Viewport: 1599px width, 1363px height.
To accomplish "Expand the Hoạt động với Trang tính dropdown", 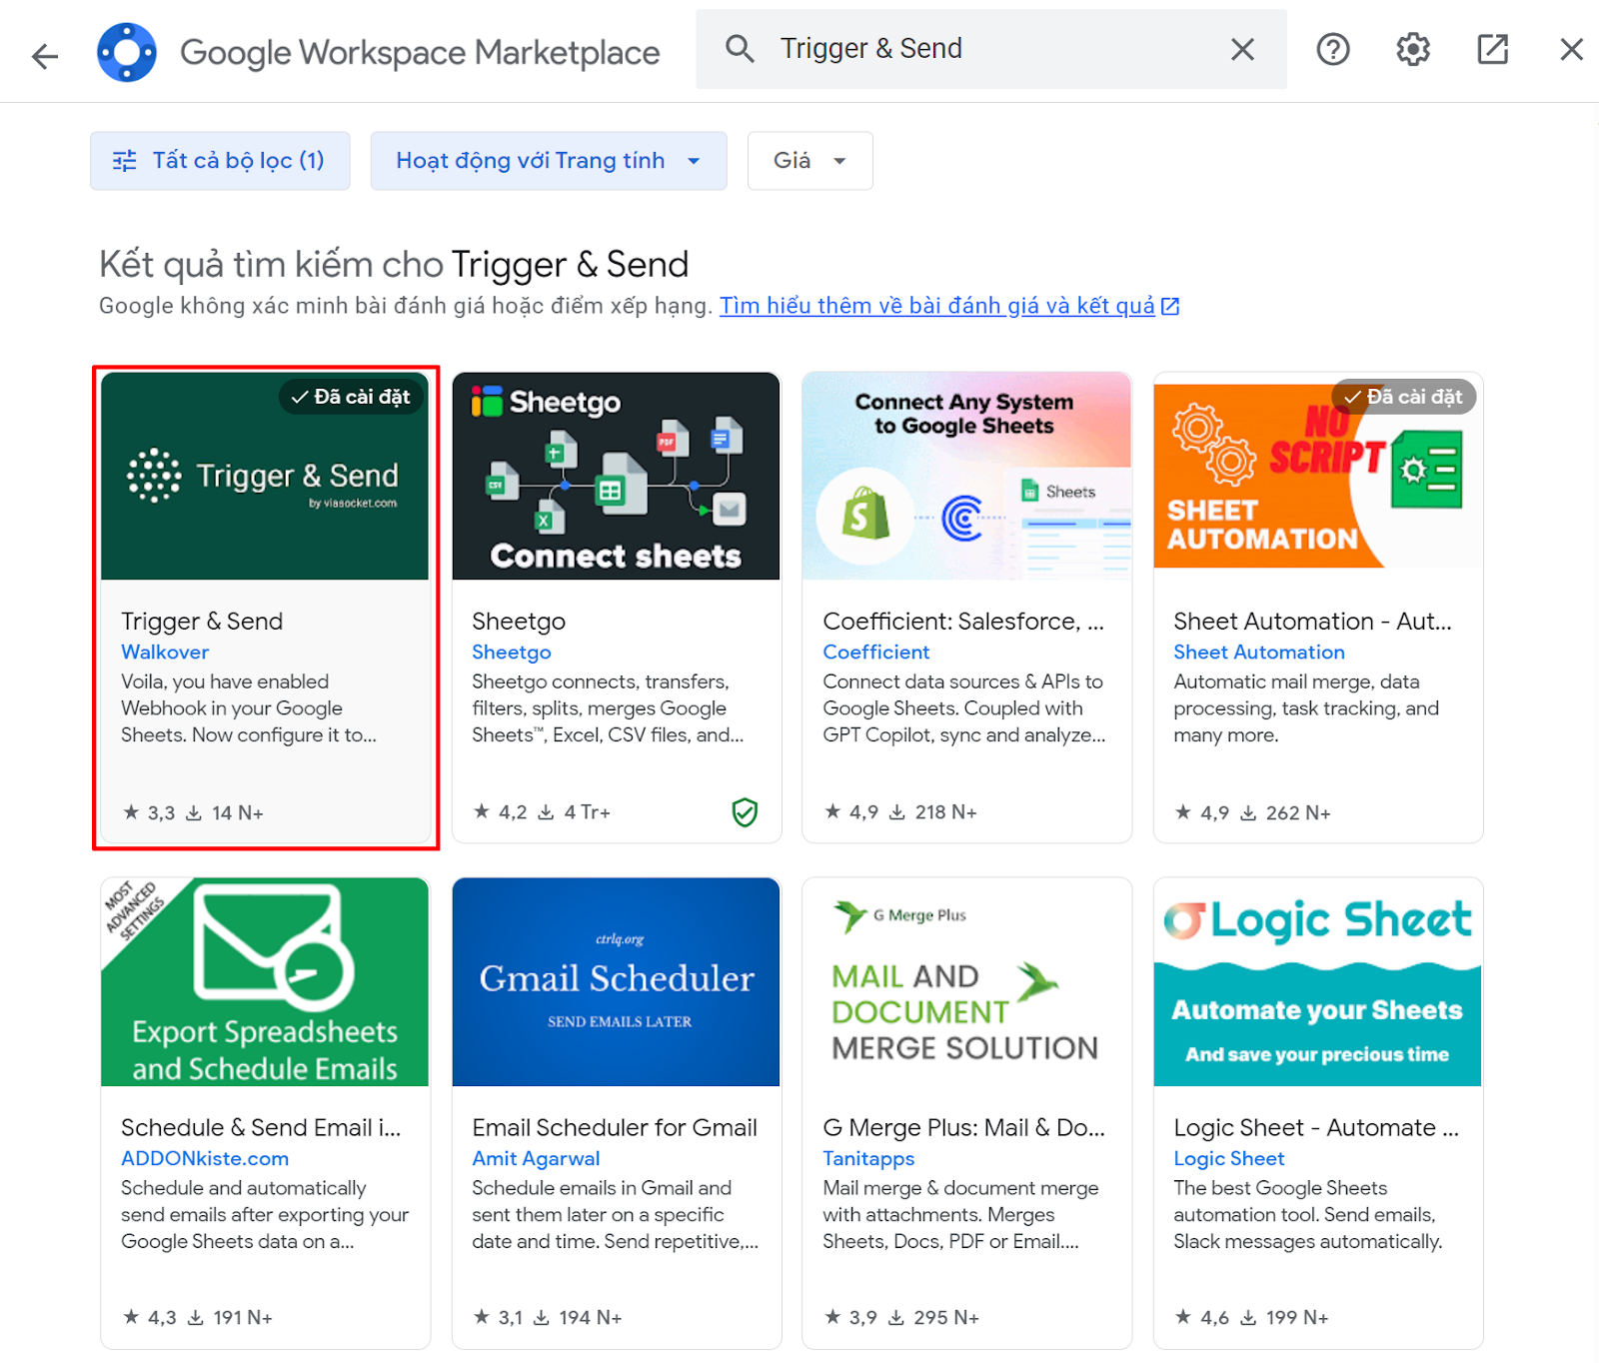I will [x=549, y=161].
